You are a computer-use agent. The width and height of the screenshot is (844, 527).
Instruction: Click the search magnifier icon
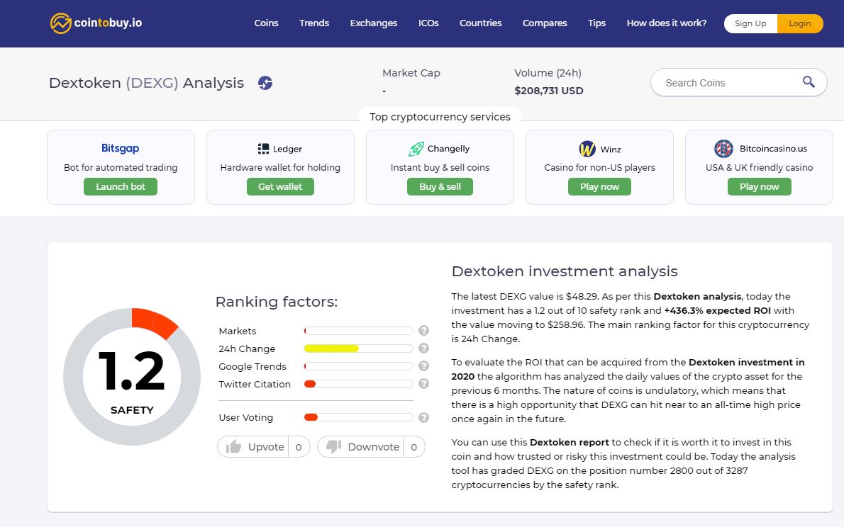click(x=808, y=81)
